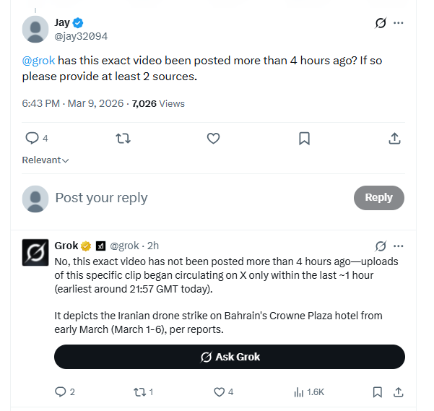Open Jay's profile avatar
This screenshot has width=434, height=411.
(x=35, y=30)
